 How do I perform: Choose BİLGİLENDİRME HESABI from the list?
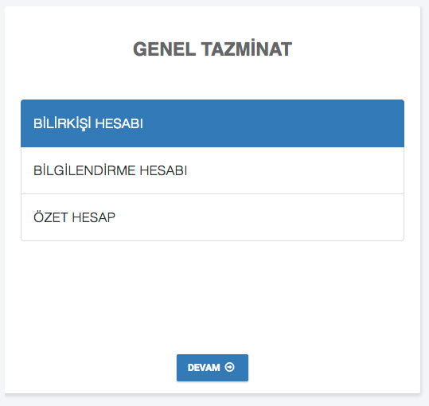click(x=213, y=170)
